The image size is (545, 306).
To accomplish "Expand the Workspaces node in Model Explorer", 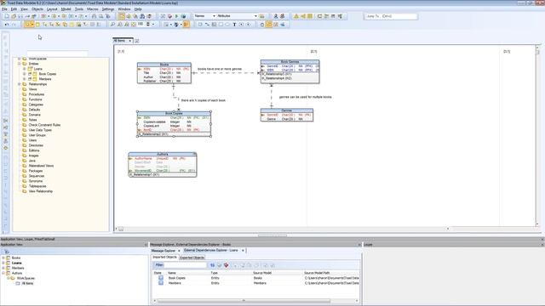I will [x=20, y=59].
